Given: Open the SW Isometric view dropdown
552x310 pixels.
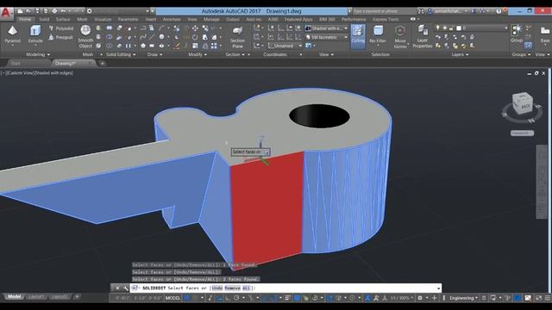Looking at the screenshot, I should (326, 37).
